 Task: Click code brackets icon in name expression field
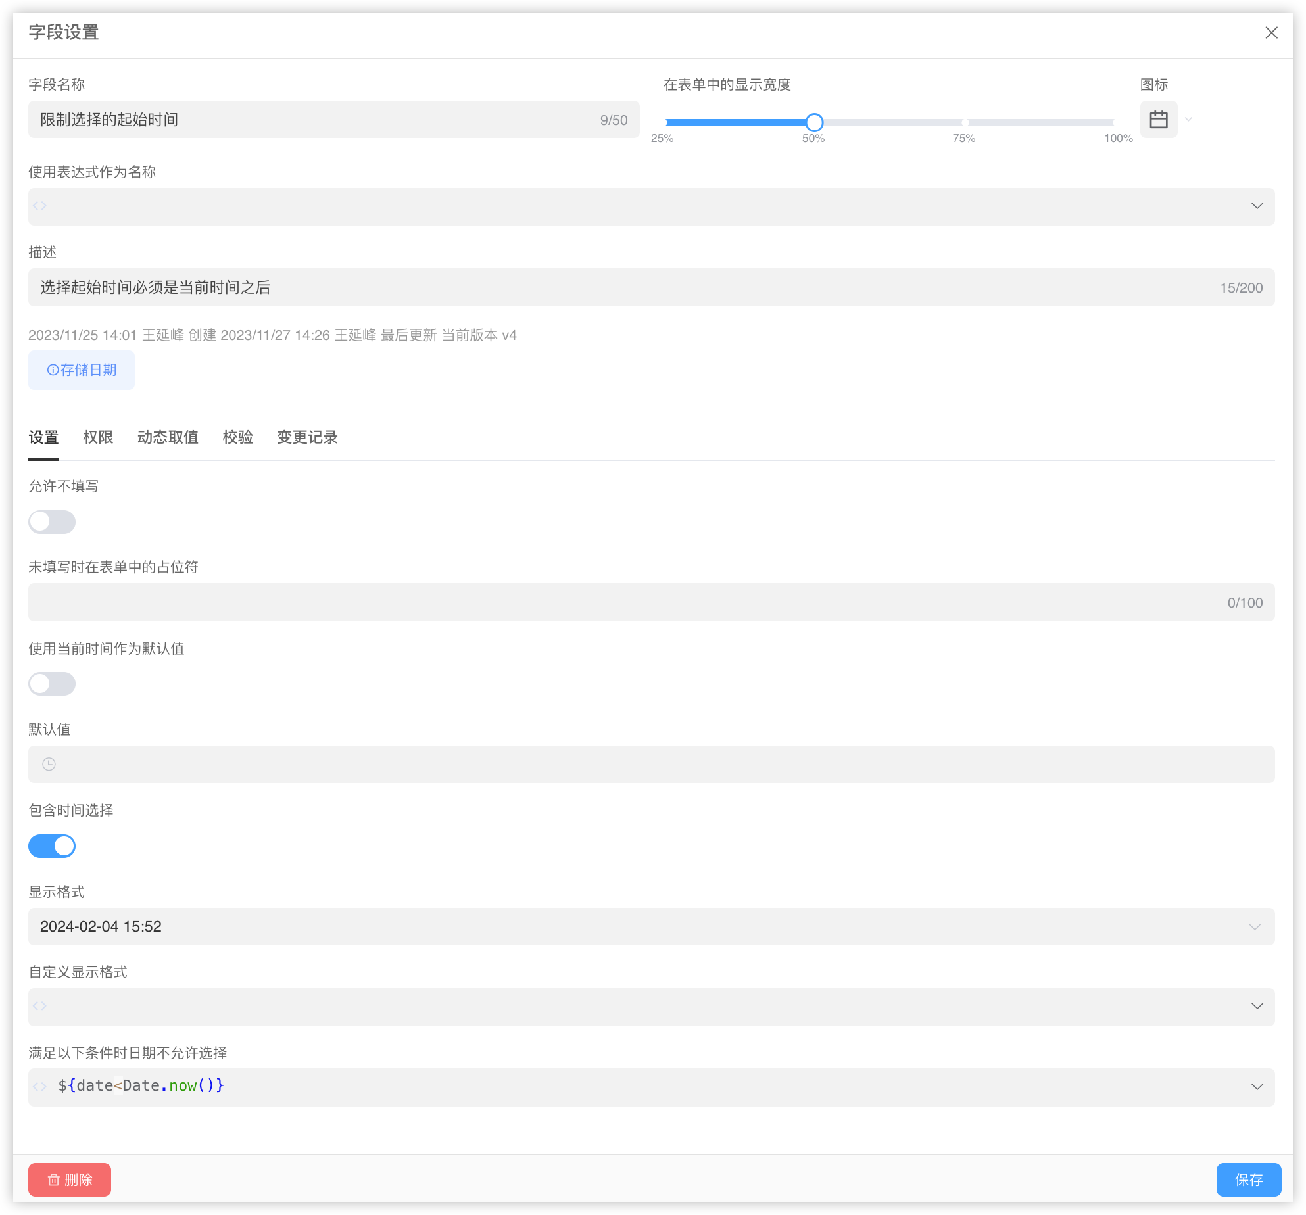40,206
